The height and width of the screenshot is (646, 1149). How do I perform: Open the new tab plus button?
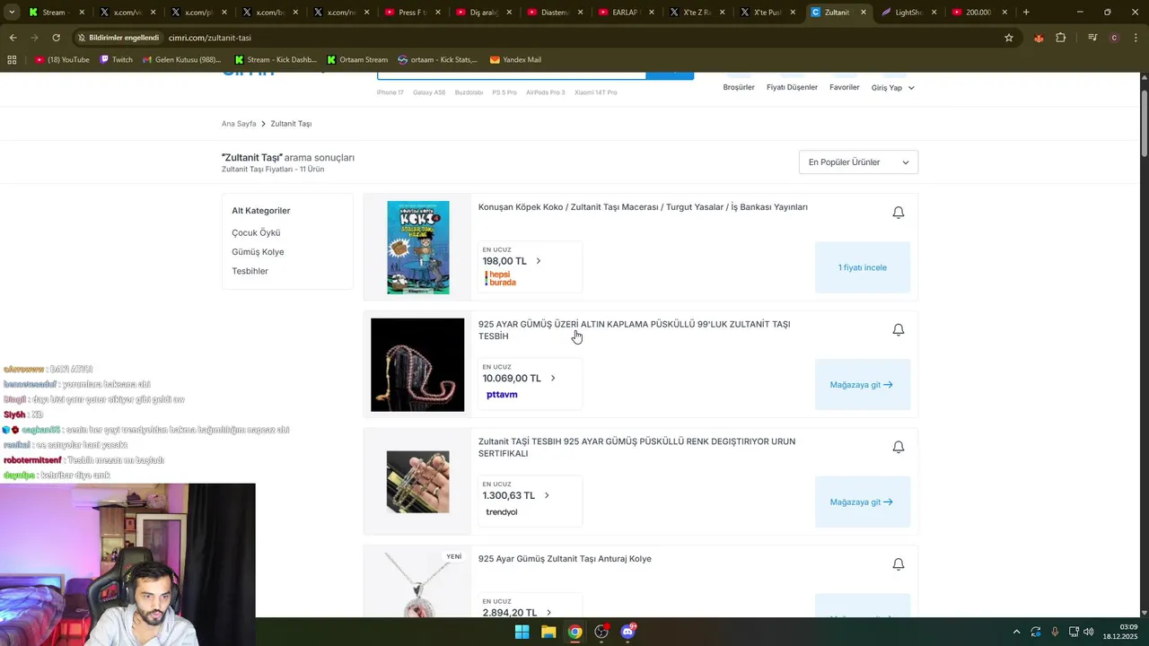(x=1026, y=13)
